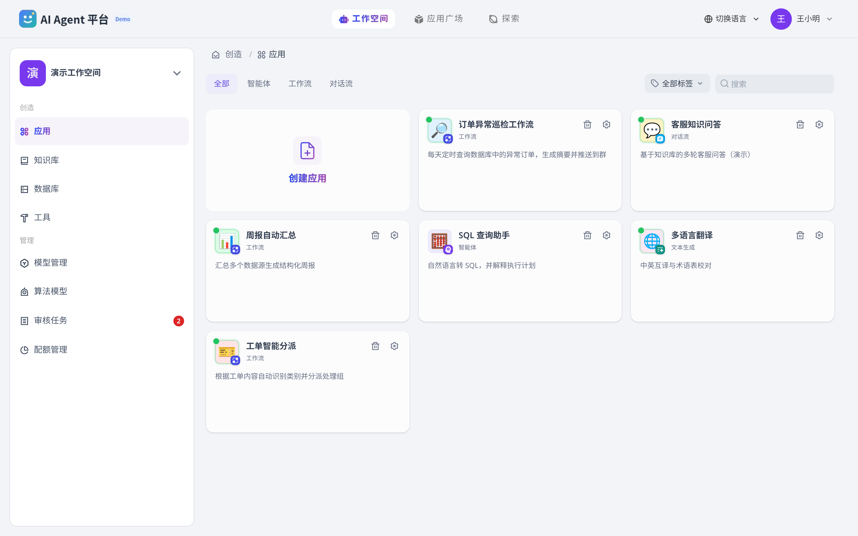
Task: Open gear settings on SQL 查询助手
Action: click(x=607, y=235)
